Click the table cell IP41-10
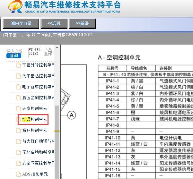This screenshot has width=193, height=179. coord(112,138)
